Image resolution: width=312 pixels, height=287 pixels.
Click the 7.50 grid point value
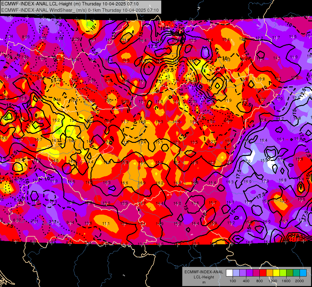279,99
